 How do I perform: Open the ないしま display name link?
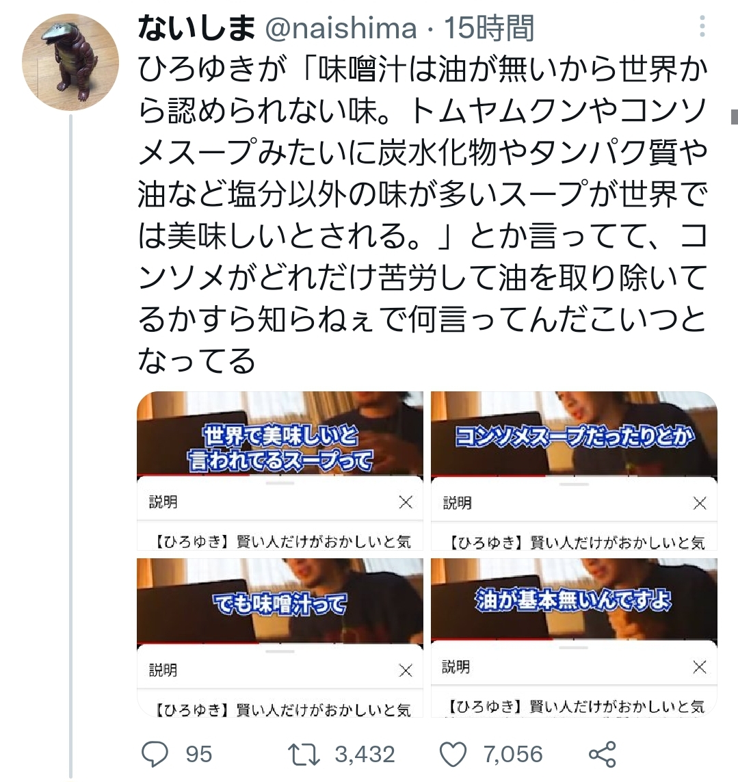(196, 27)
